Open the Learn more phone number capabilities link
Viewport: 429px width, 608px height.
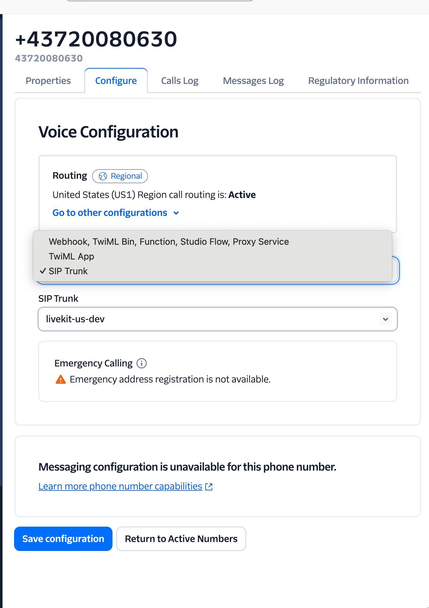(120, 486)
